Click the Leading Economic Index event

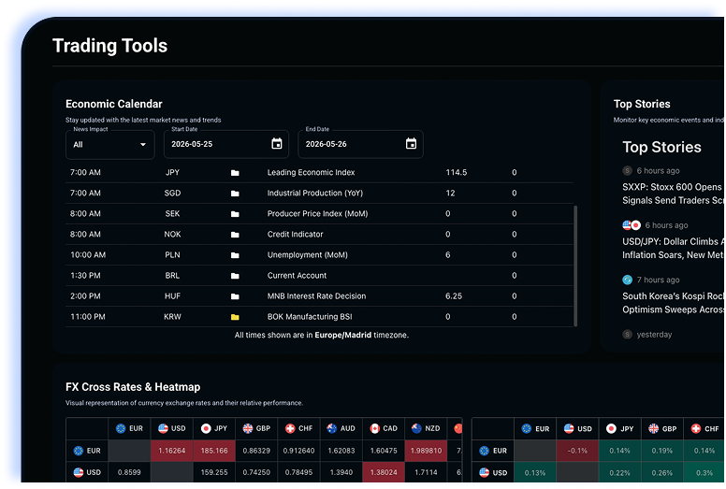[312, 173]
